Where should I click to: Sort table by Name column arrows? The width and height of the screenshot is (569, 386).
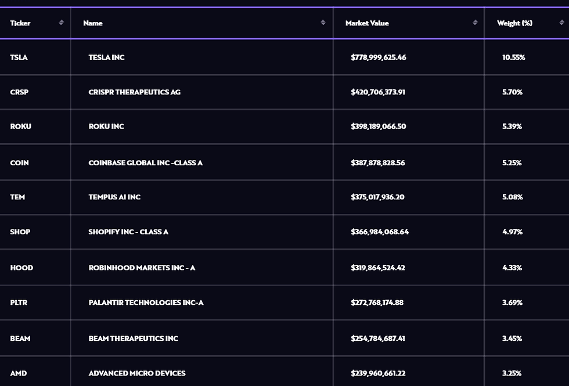[x=323, y=23]
